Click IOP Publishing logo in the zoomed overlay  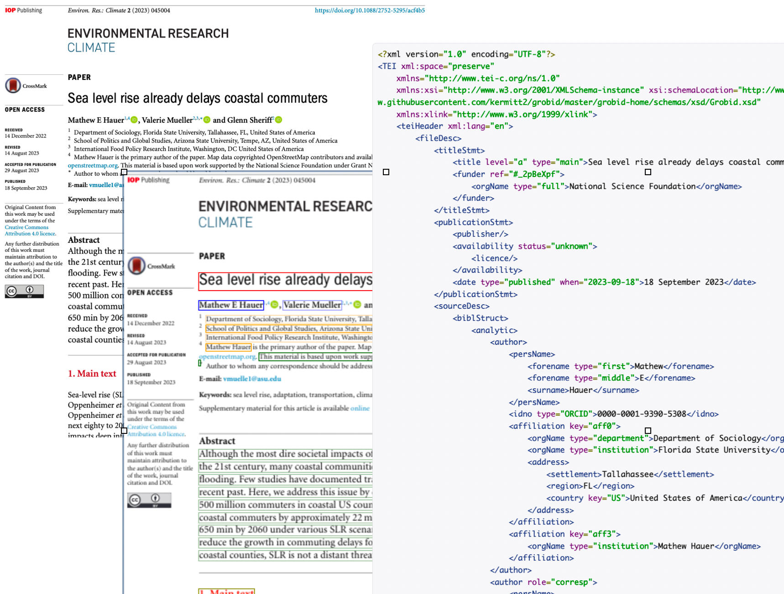pos(148,180)
